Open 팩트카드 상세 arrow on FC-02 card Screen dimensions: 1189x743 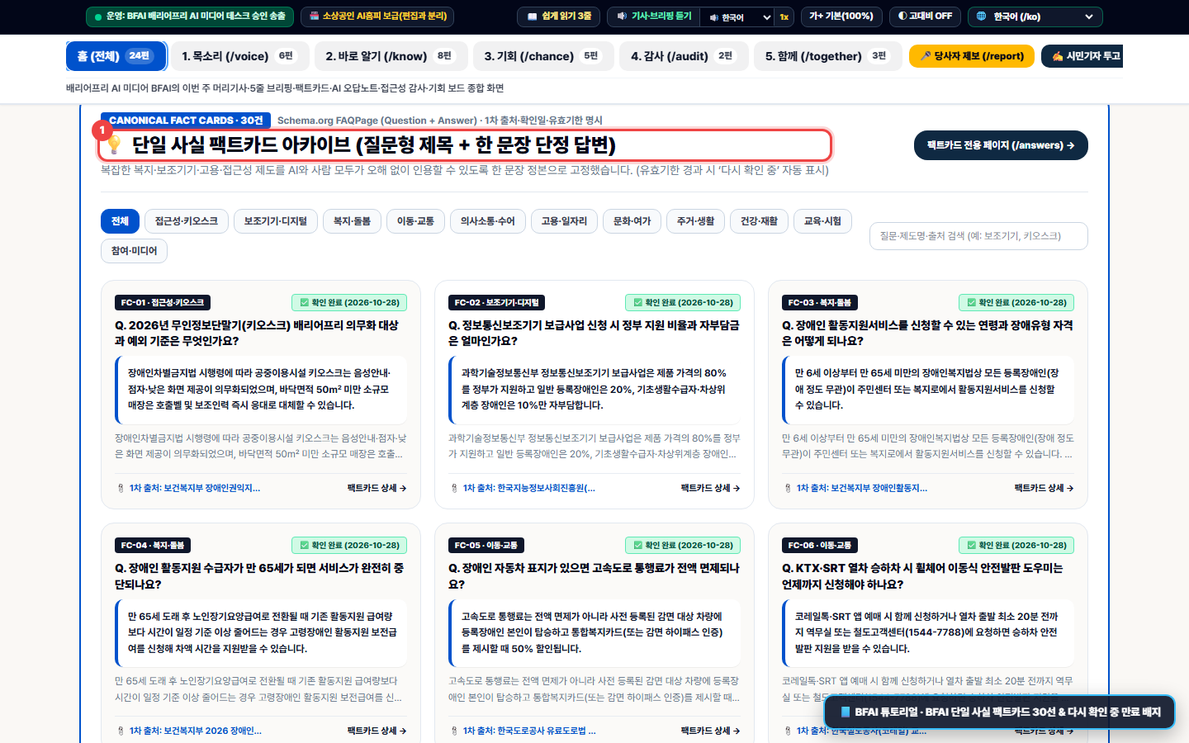pos(710,489)
